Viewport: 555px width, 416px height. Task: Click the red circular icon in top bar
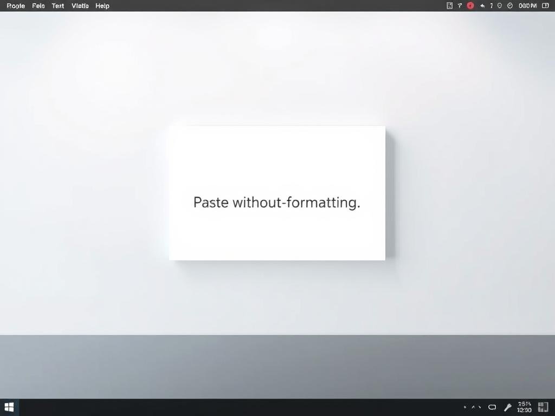point(470,6)
